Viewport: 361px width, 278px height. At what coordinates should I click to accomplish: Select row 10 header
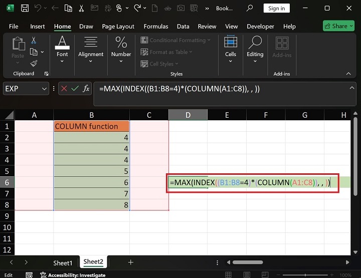(7, 227)
